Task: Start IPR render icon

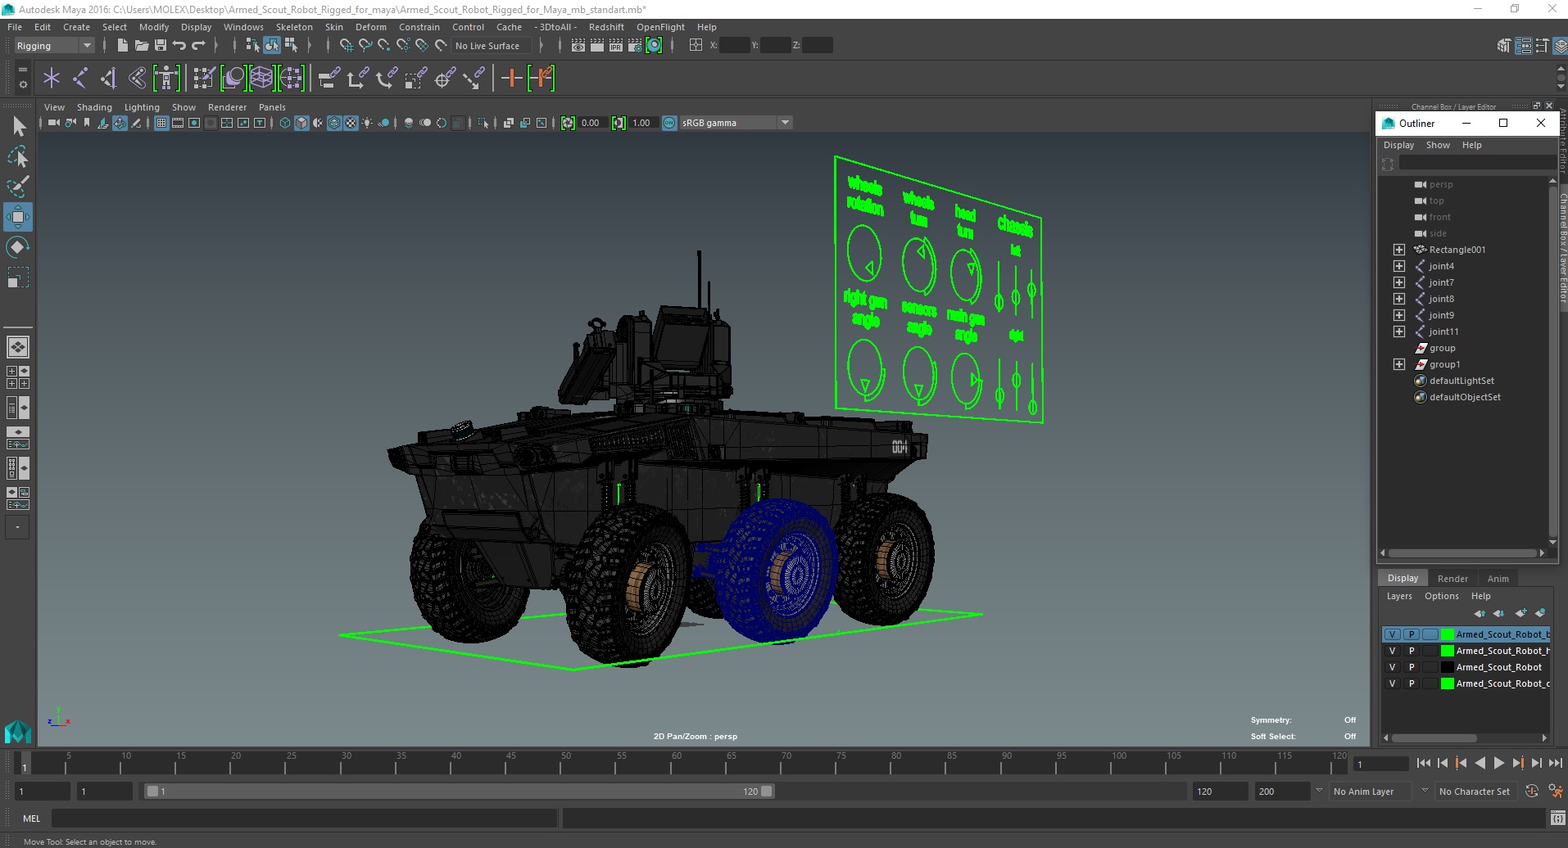Action: point(616,46)
